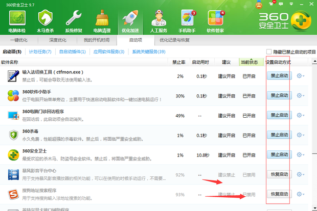Image resolution: width=317 pixels, height=211 pixels.
Task: Open 人工服务 doctor icon
Action: click(x=158, y=21)
